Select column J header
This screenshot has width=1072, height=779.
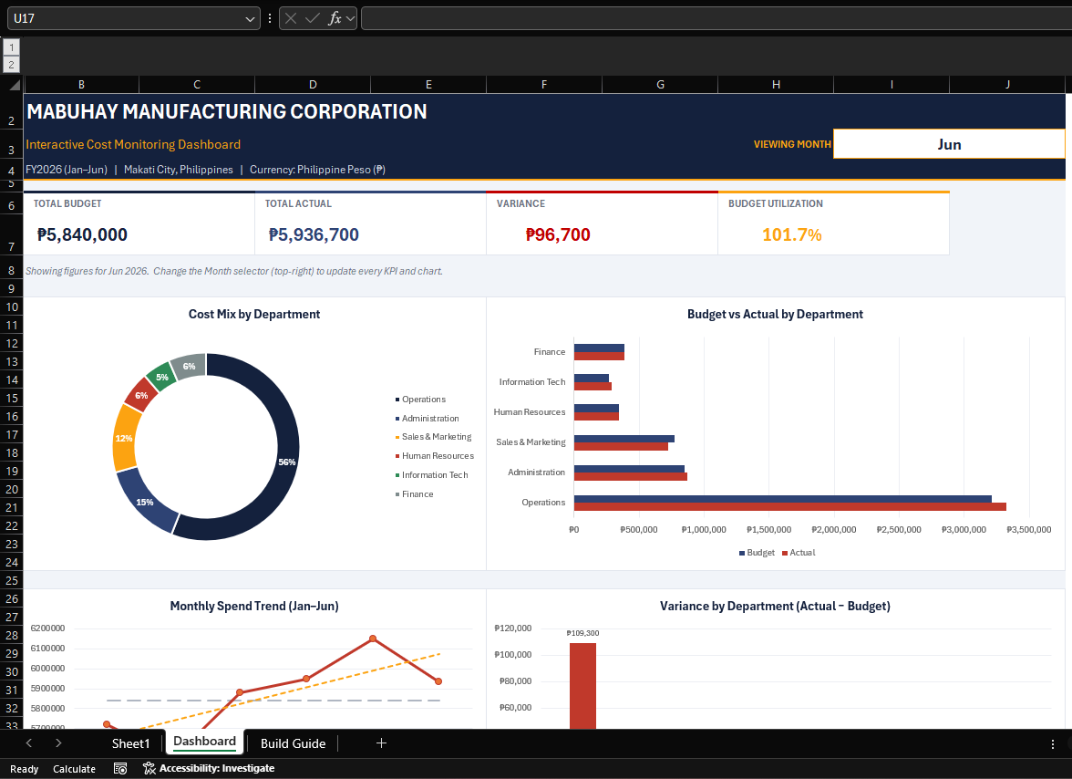tap(1008, 85)
